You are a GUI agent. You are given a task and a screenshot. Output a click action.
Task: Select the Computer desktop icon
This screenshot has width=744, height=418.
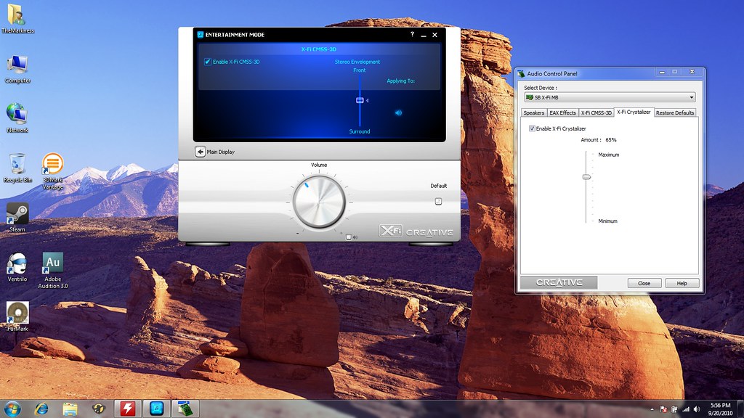[x=17, y=69]
